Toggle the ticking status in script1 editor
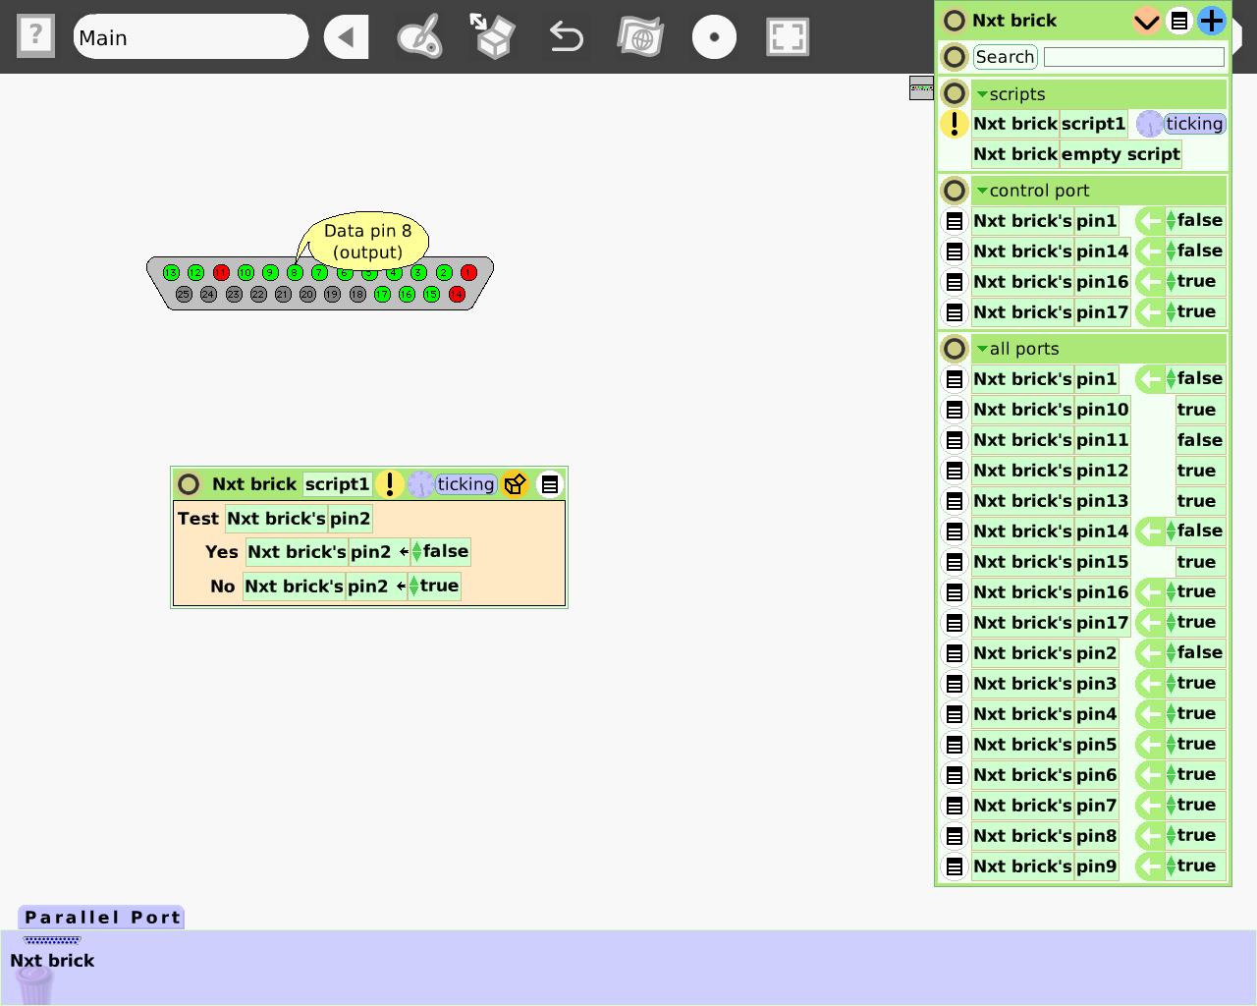Viewport: 1257px width, 1006px height. pos(465,484)
